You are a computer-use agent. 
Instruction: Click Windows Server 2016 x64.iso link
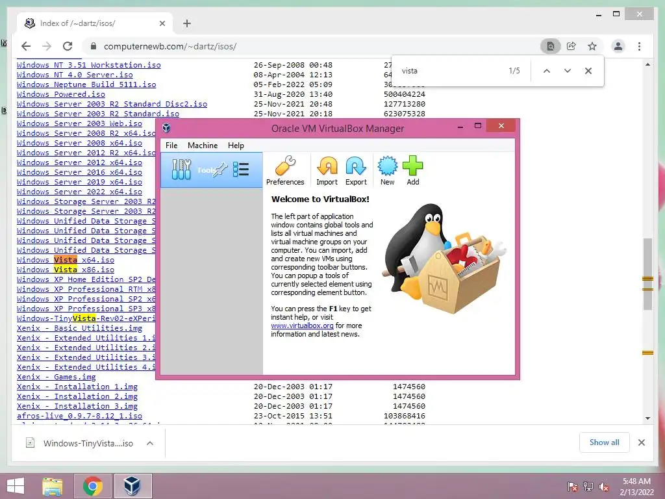79,172
